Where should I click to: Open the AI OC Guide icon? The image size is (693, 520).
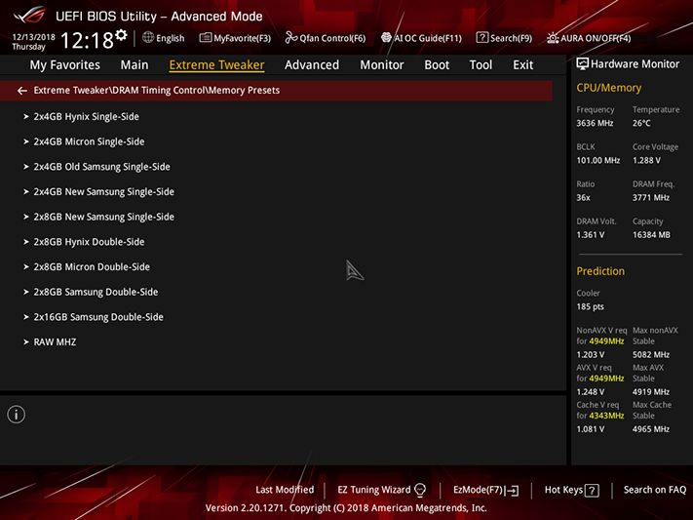(386, 38)
